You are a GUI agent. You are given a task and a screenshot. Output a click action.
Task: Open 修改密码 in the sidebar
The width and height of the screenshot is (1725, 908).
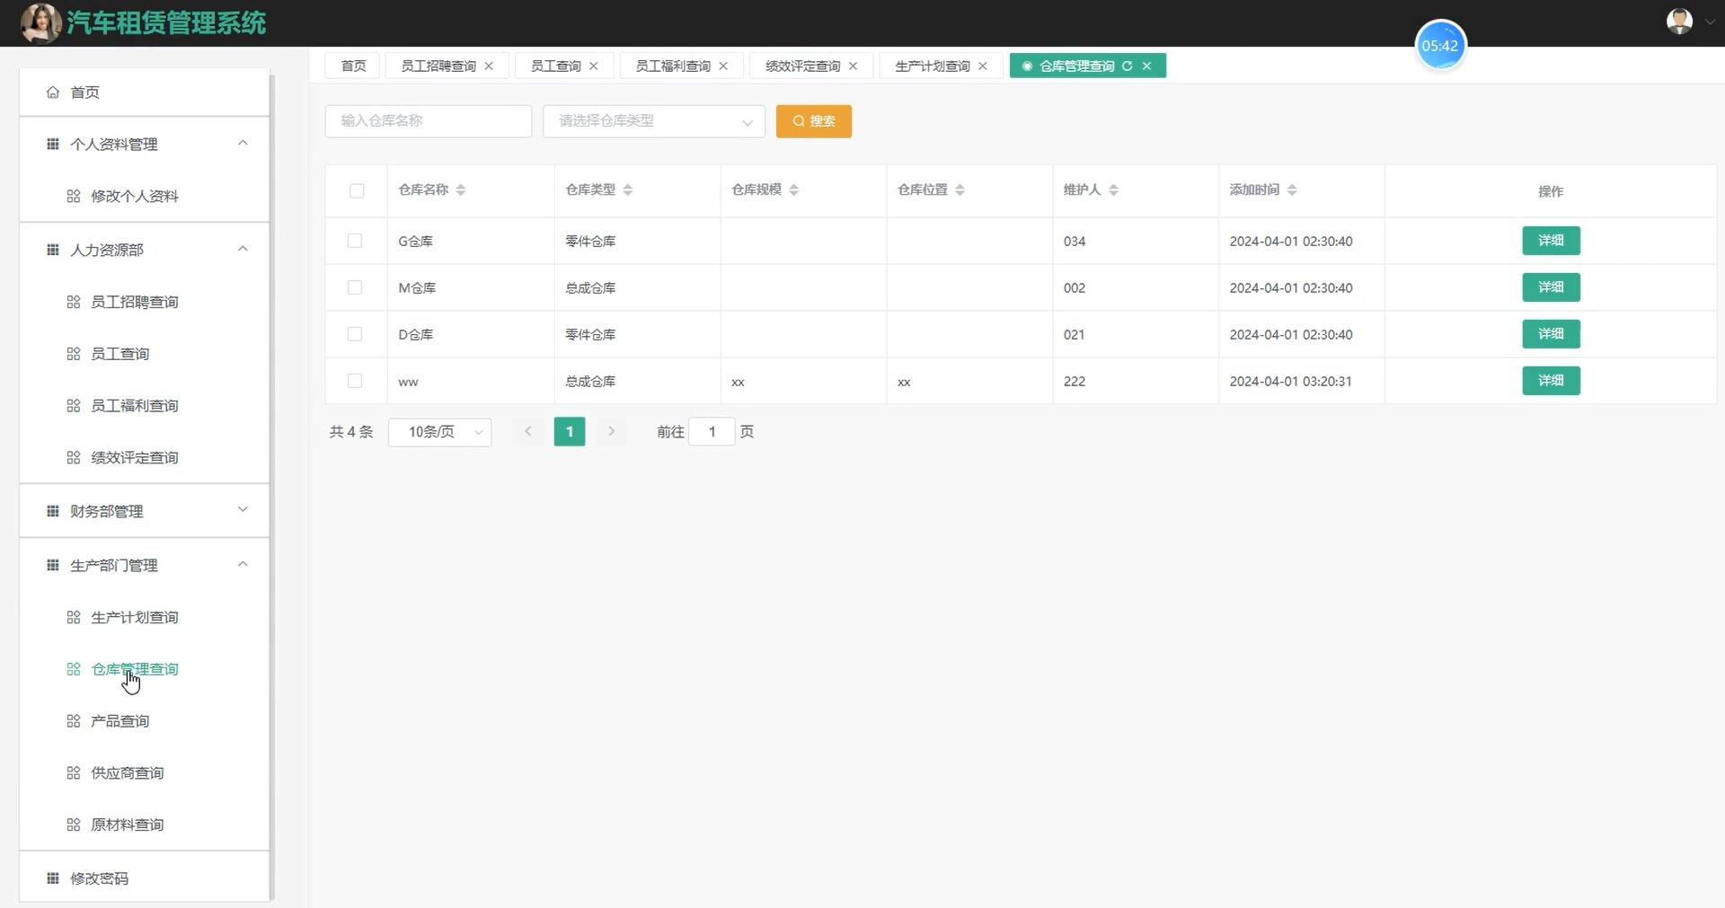tap(144, 877)
